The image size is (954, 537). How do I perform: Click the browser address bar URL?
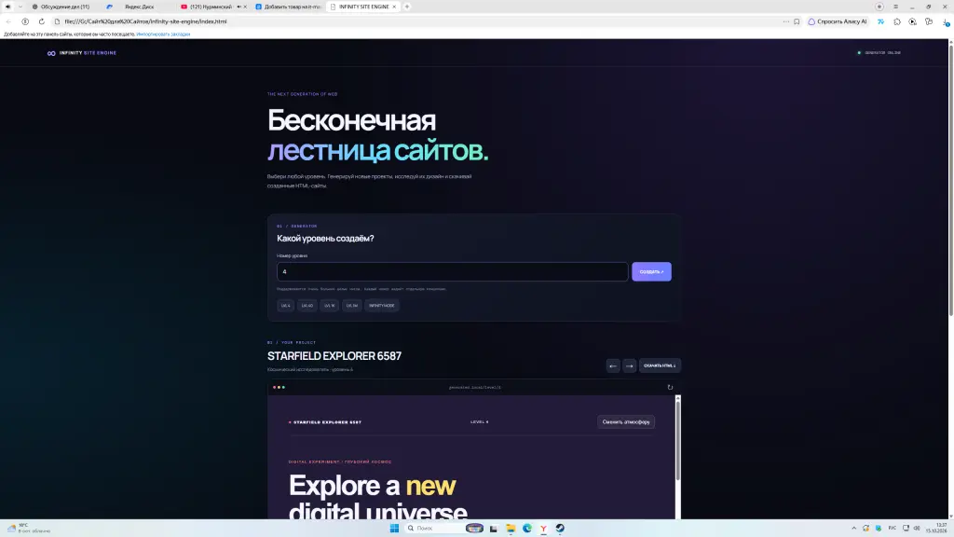(x=145, y=21)
